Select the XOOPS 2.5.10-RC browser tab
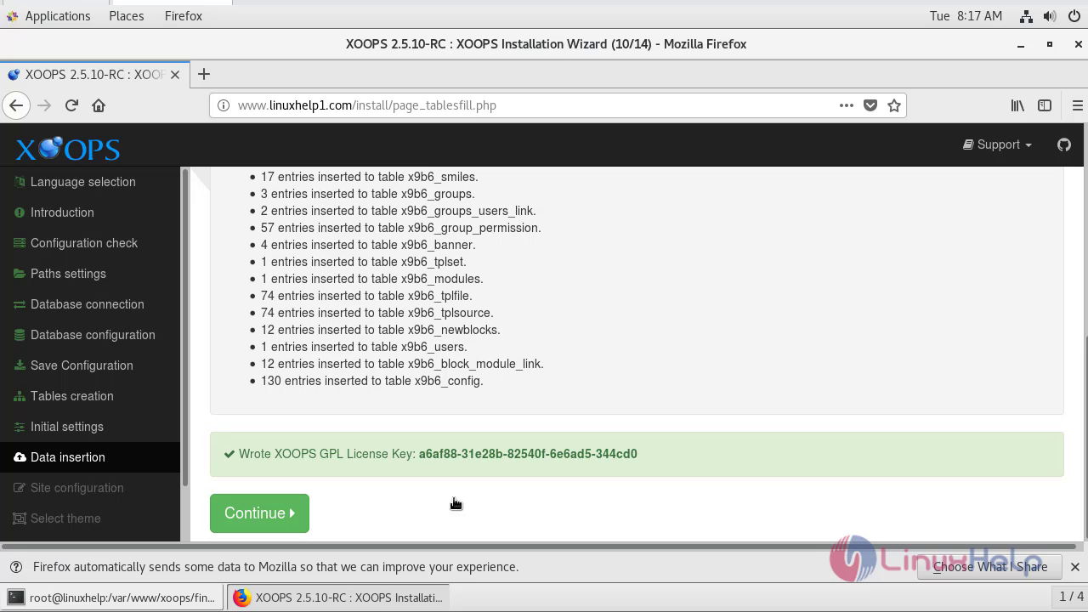 [93, 75]
